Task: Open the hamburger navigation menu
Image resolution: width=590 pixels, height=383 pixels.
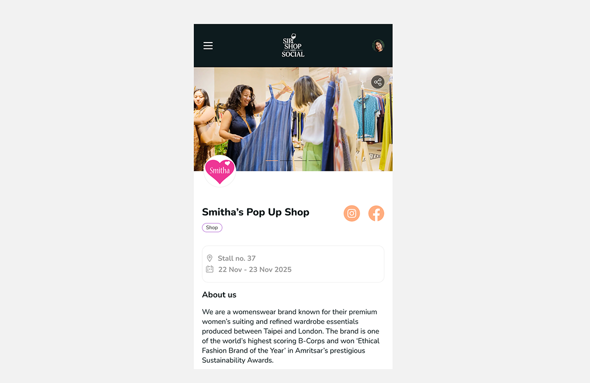Action: 208,46
